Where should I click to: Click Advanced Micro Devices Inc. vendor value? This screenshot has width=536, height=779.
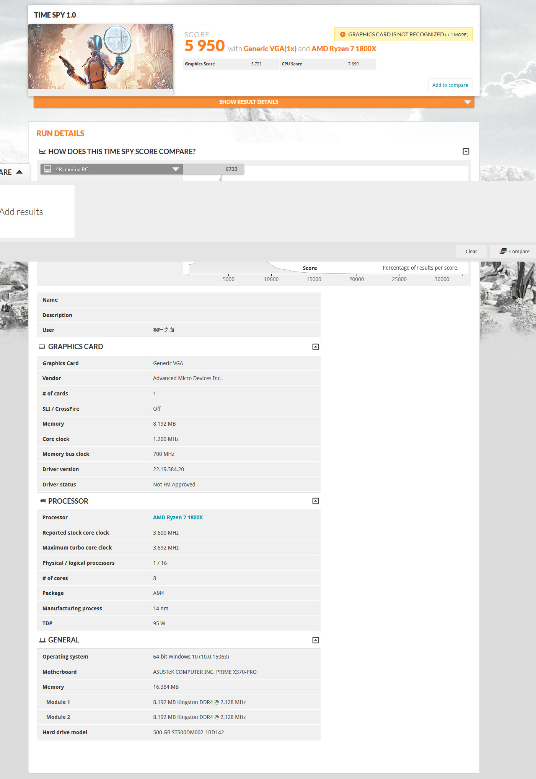coord(187,378)
